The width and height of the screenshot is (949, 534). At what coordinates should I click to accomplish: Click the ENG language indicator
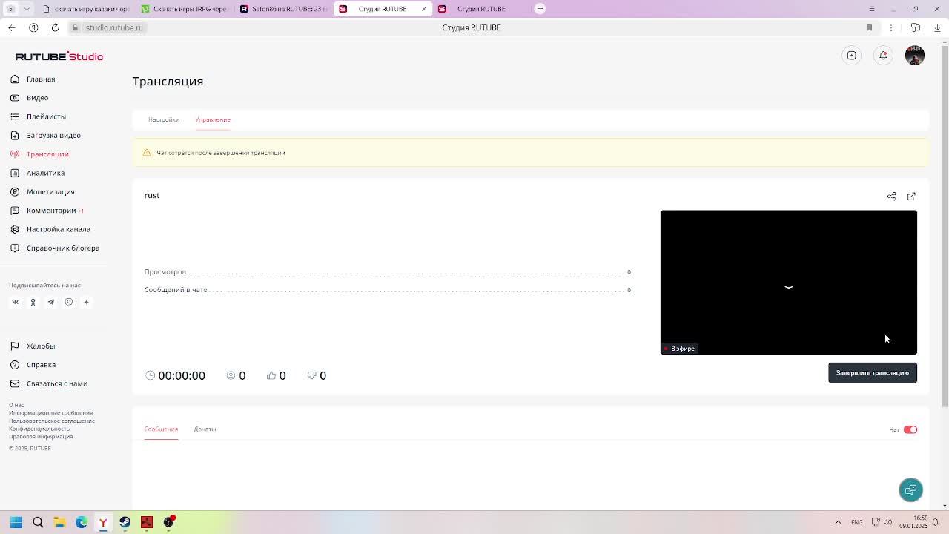(x=857, y=522)
